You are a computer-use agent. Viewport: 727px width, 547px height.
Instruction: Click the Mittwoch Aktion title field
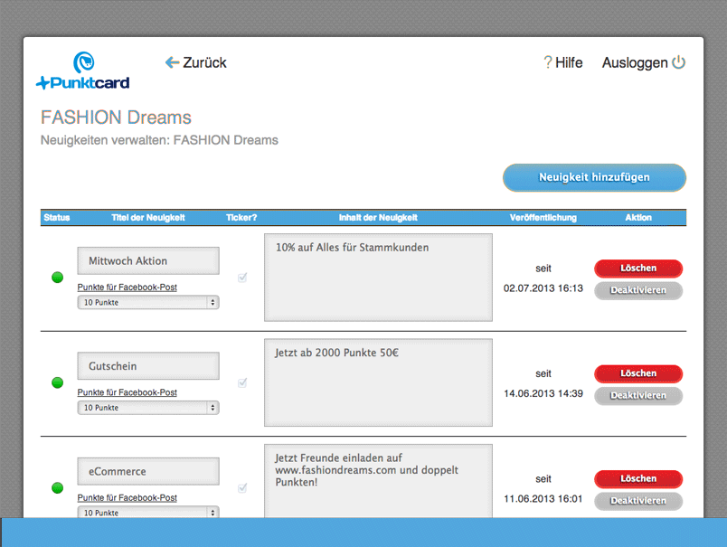[x=148, y=261]
